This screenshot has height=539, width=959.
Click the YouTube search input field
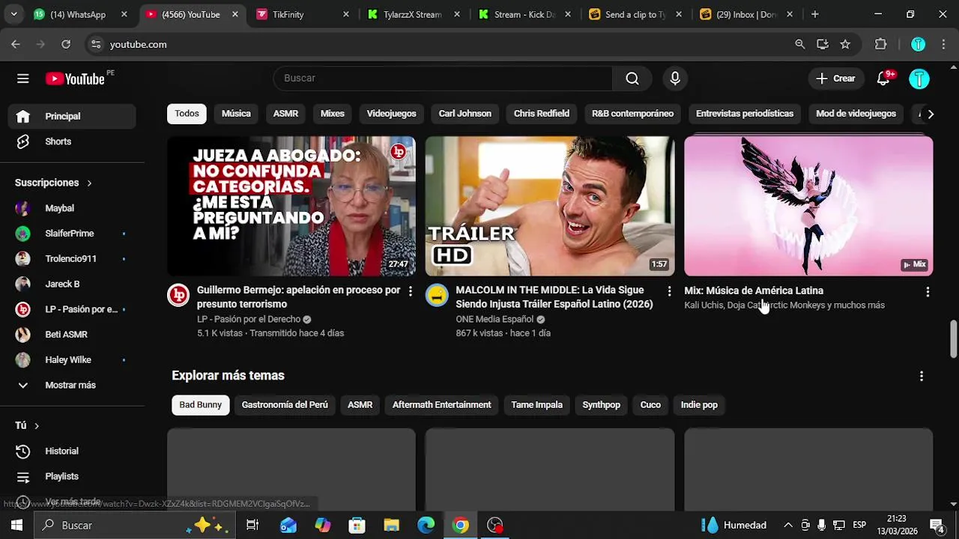point(444,79)
